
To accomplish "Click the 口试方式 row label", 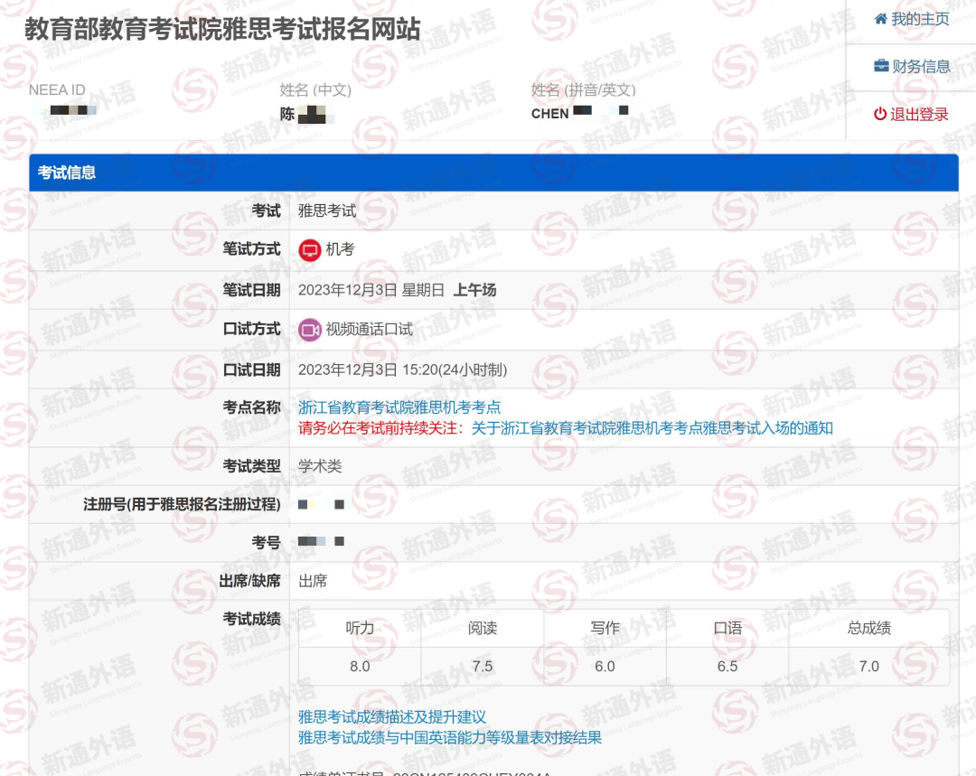I will coord(251,329).
